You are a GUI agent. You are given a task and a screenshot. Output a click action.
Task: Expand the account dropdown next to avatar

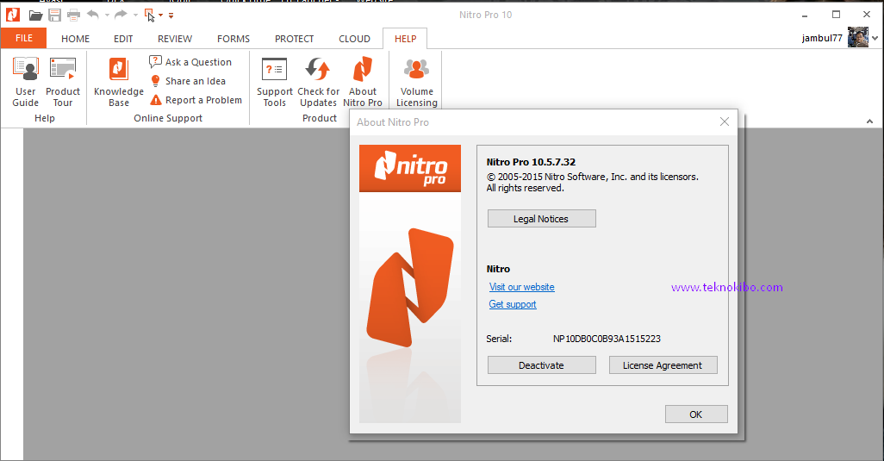point(875,38)
